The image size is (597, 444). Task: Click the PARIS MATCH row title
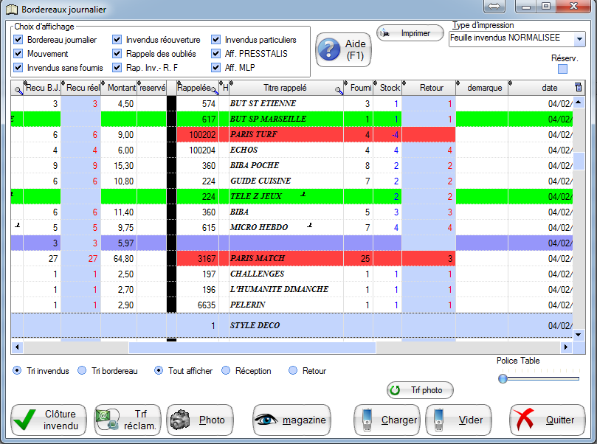pos(257,259)
